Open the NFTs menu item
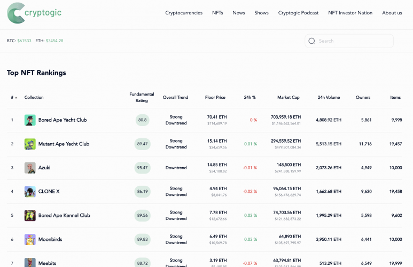 tap(217, 13)
